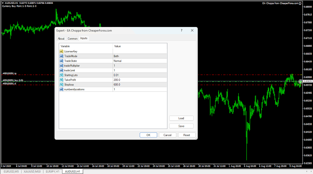Image resolution: width=313 pixels, height=174 pixels.
Task: Click the LicenseKey variable name
Action: tap(71, 51)
